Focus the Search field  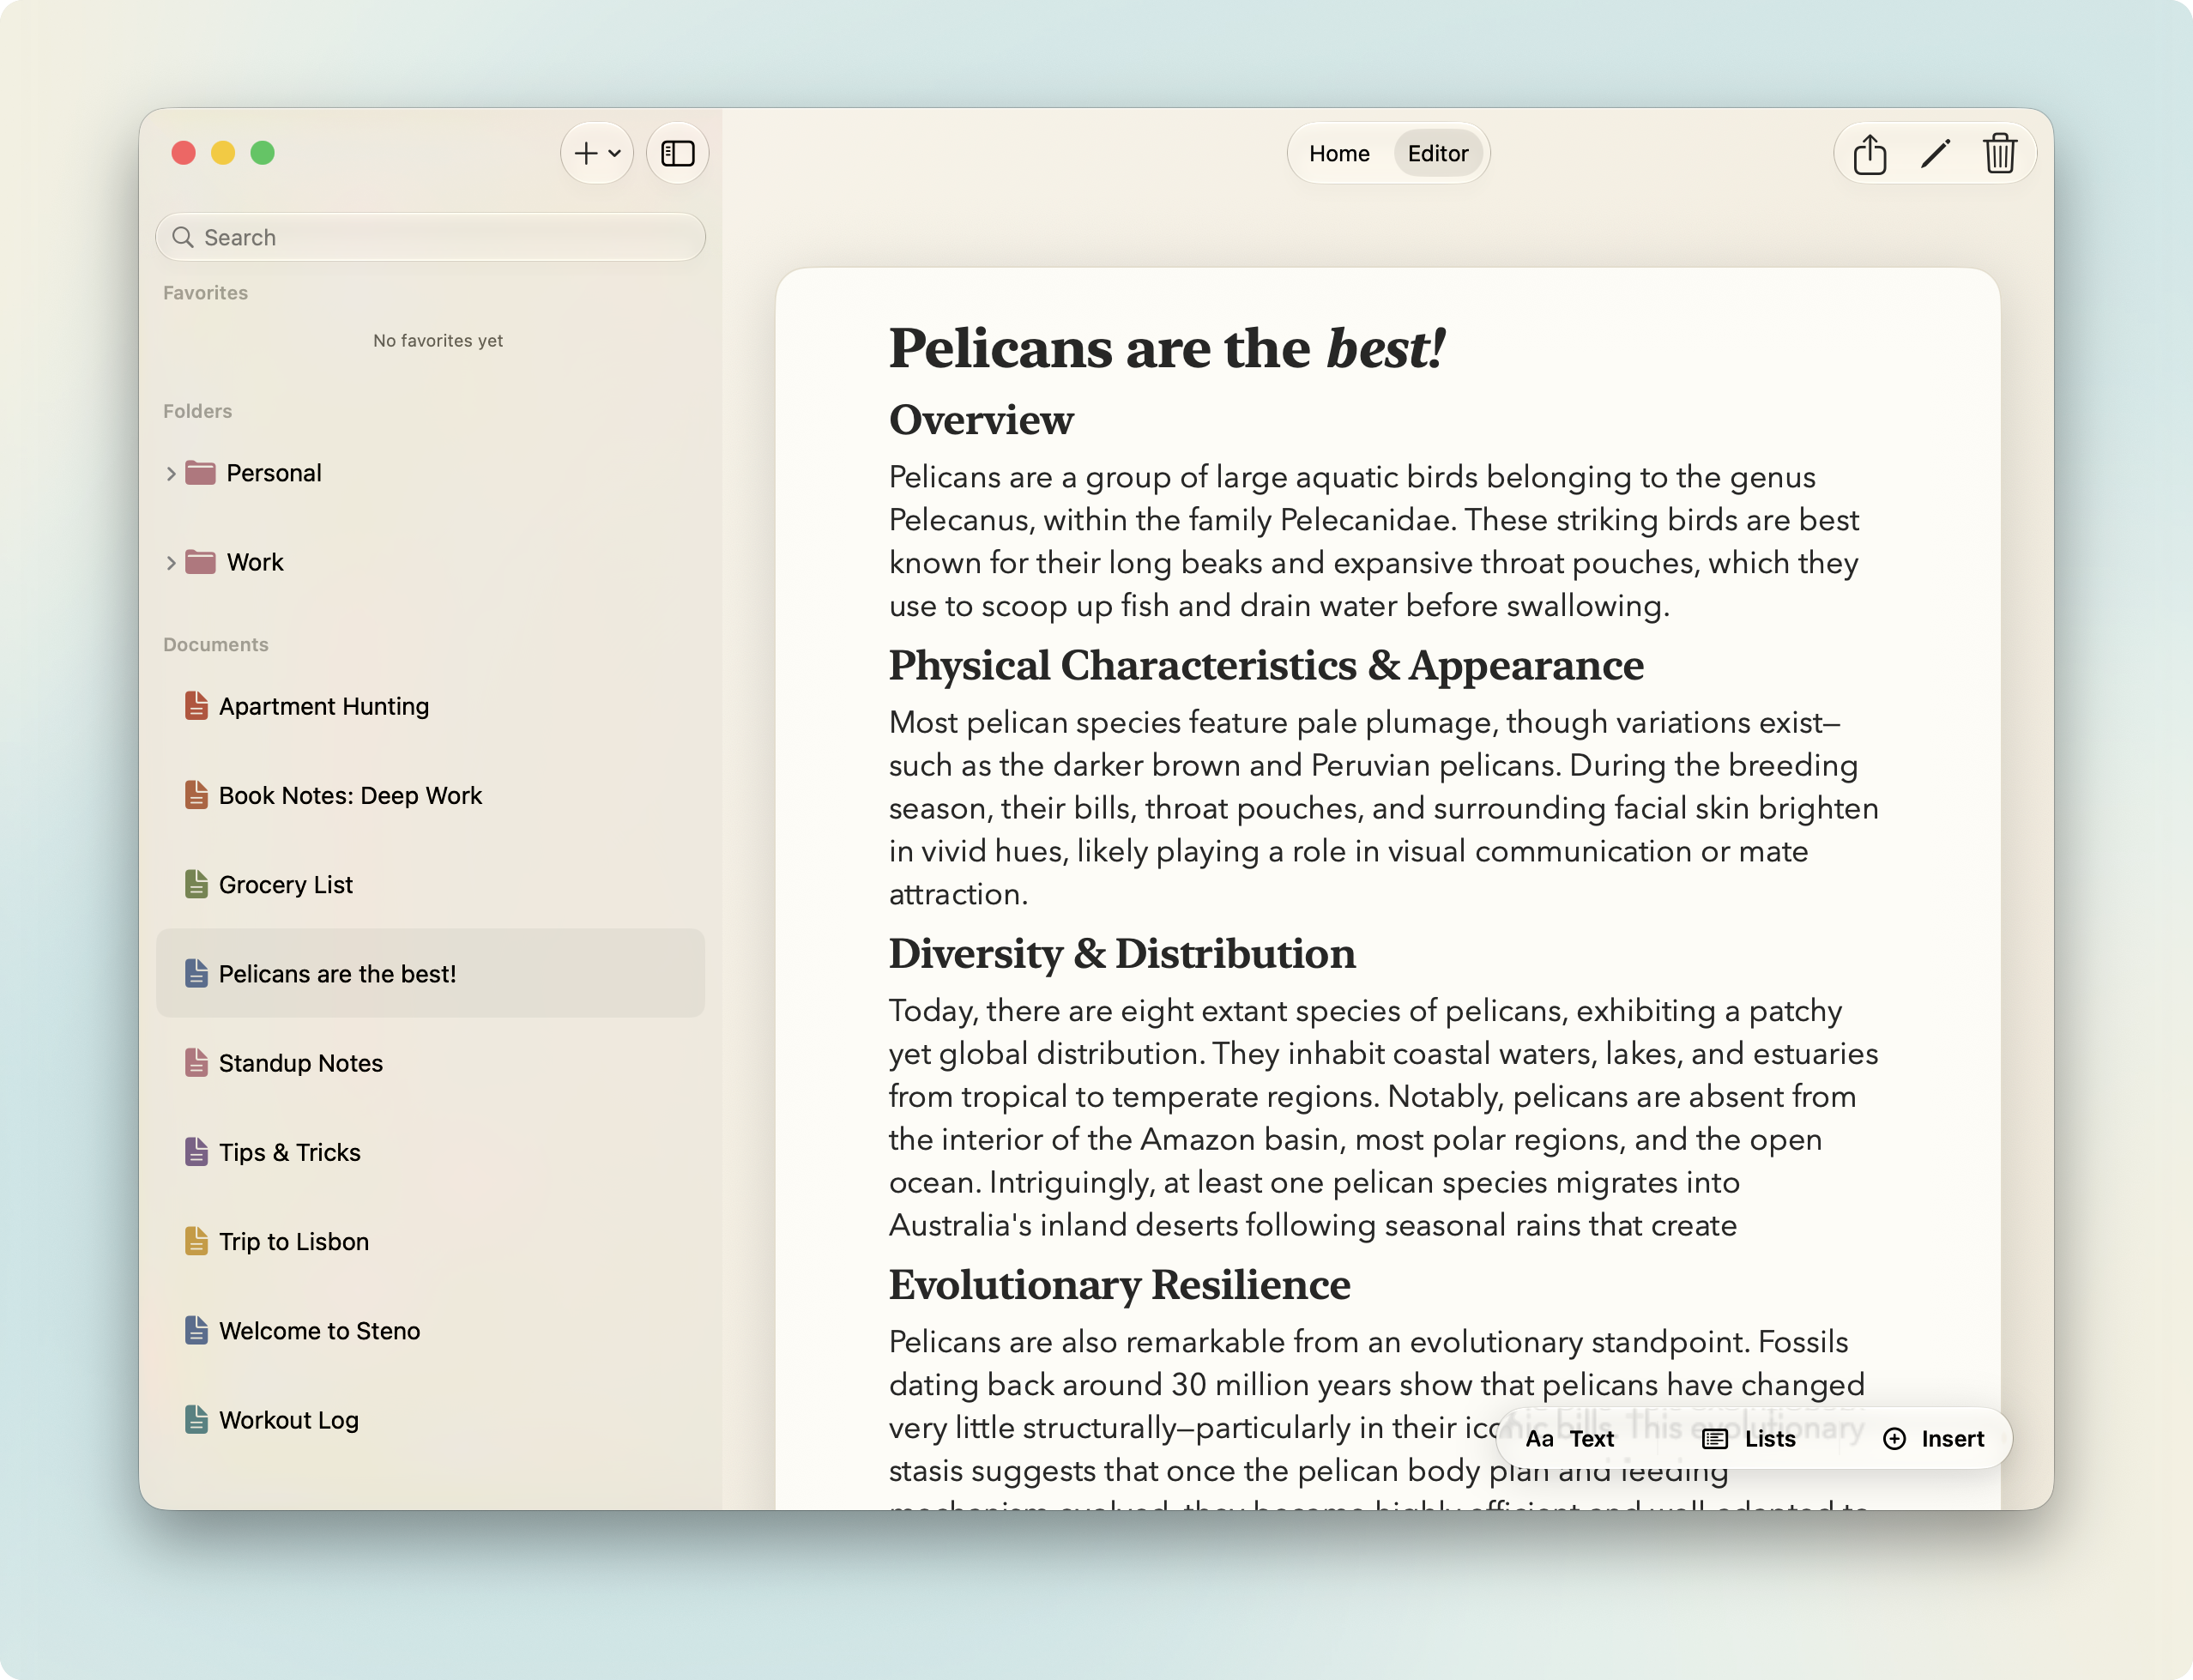[x=430, y=237]
